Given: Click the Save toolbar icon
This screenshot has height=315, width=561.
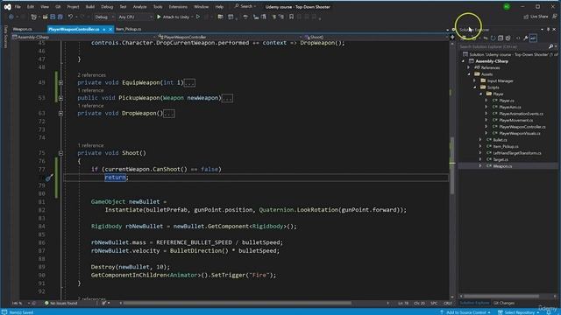Looking at the screenshot, I should (x=53, y=17).
